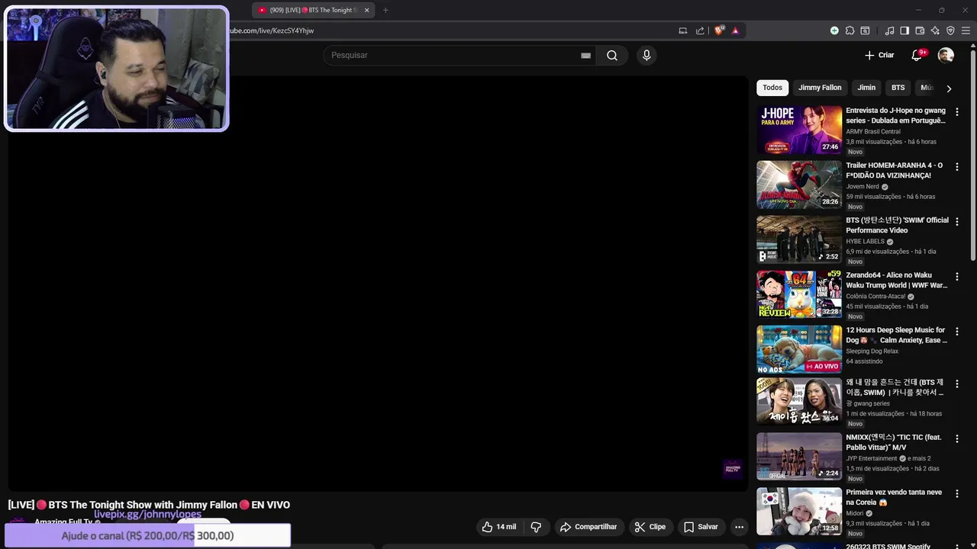Select the Jimmy Fallon filter chip
The image size is (977, 549).
click(x=820, y=88)
